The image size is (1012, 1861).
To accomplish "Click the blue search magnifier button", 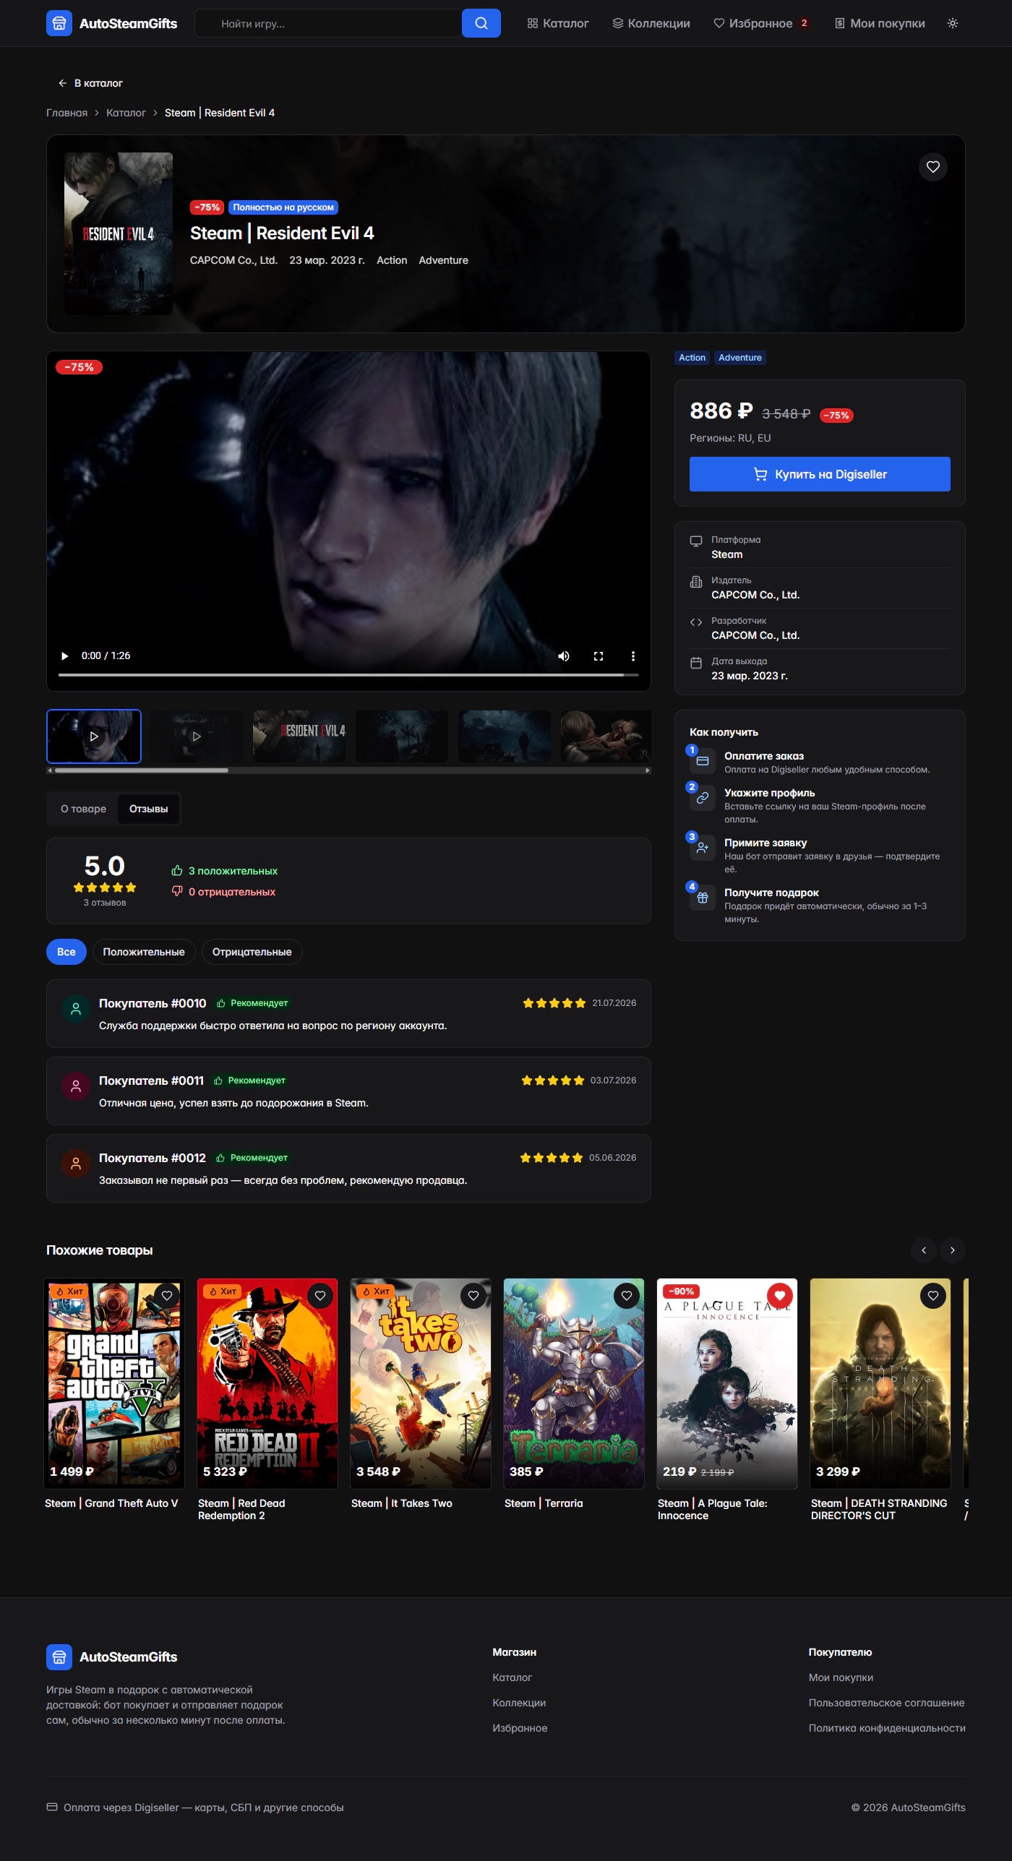I will click(x=481, y=23).
